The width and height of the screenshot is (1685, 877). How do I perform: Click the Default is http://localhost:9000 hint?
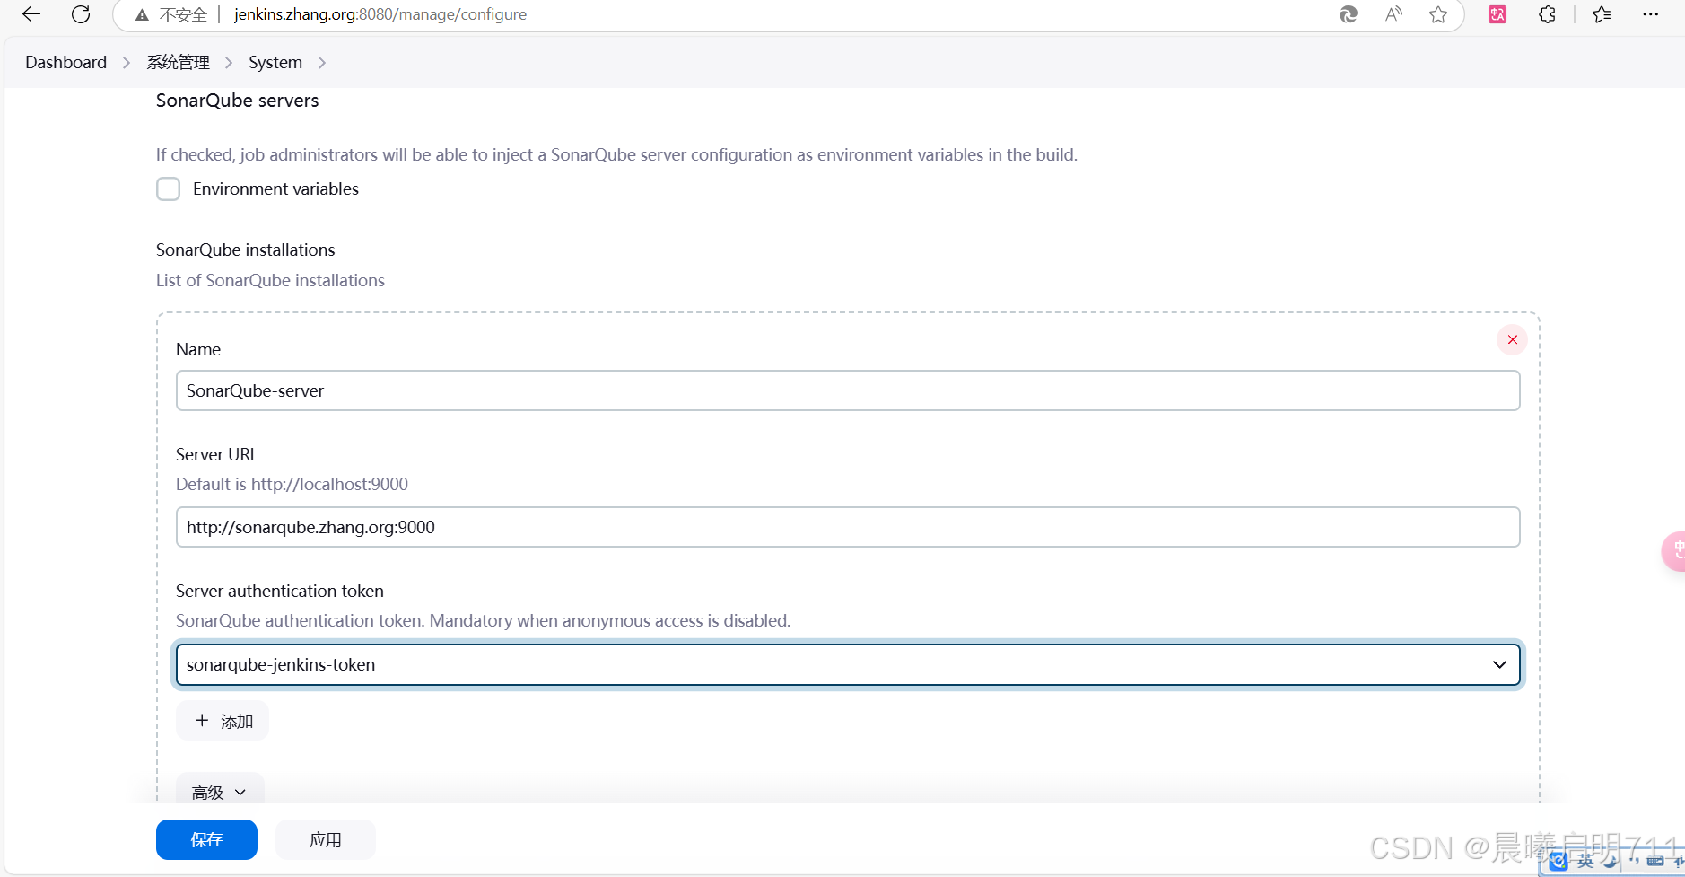[292, 484]
